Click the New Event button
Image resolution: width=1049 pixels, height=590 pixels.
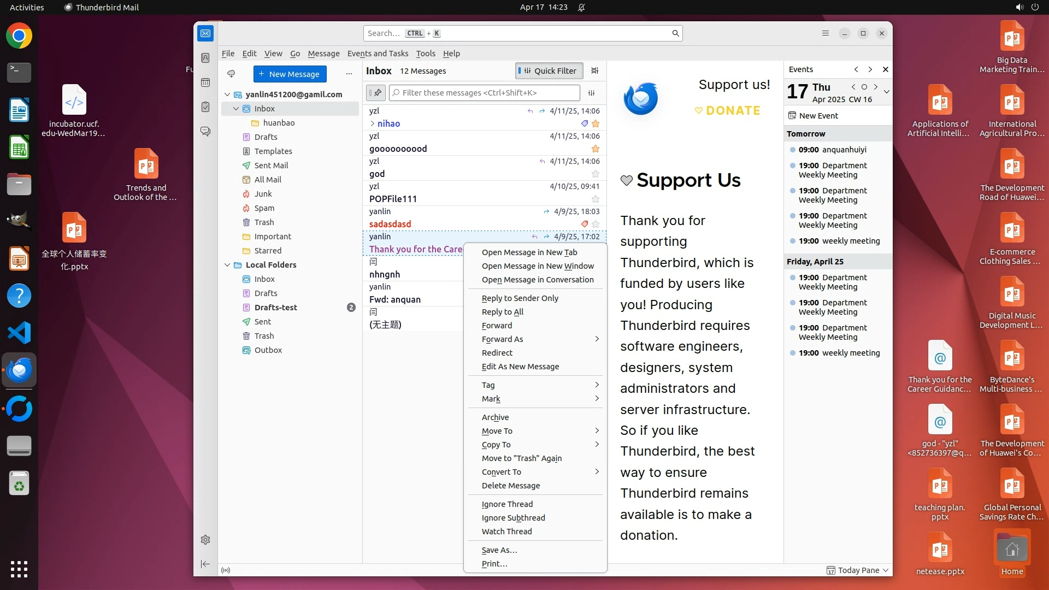[813, 116]
